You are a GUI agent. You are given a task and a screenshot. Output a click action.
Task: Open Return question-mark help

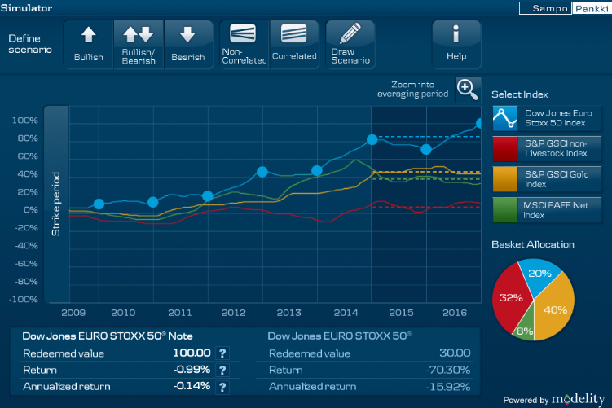click(222, 370)
